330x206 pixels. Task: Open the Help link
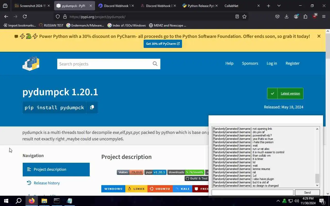click(229, 63)
